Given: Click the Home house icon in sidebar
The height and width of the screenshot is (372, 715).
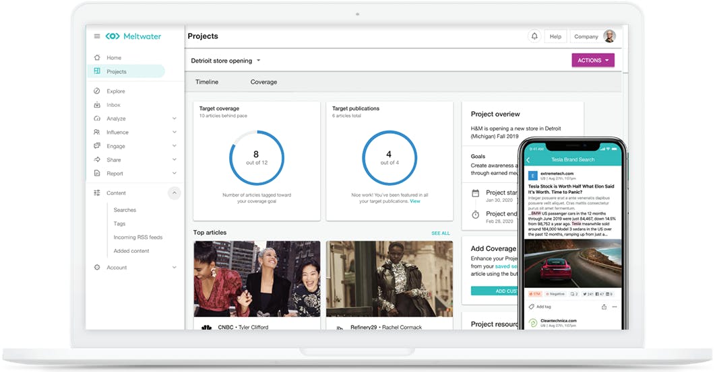Looking at the screenshot, I should pyautogui.click(x=96, y=57).
